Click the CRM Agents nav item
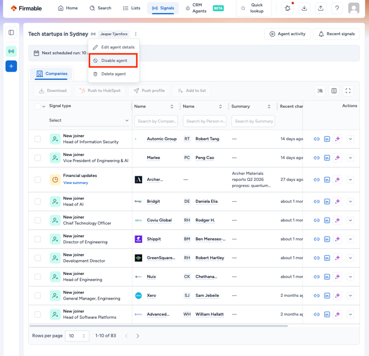Screen dimensions: 369x356 point(204,8)
